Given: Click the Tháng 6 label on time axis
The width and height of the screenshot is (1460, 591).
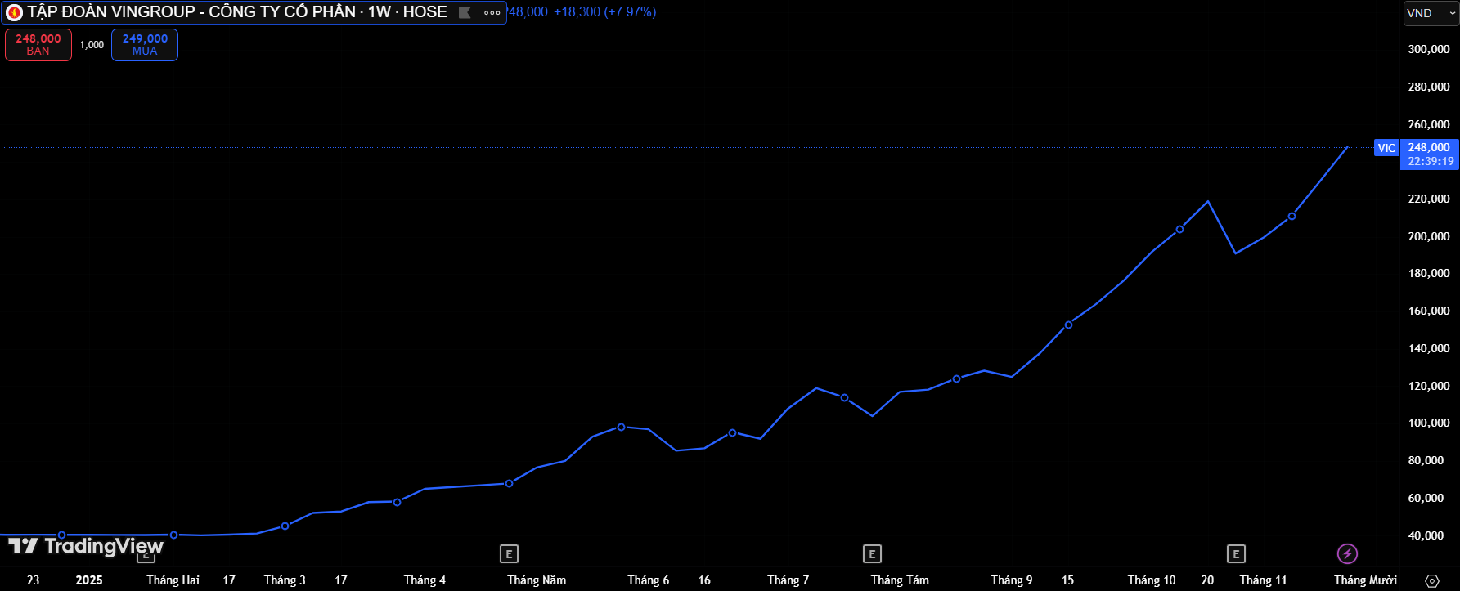Looking at the screenshot, I should [x=648, y=580].
